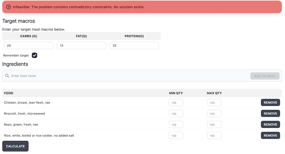Click the Protein target input field
This screenshot has height=154, width=285.
pos(134,45)
